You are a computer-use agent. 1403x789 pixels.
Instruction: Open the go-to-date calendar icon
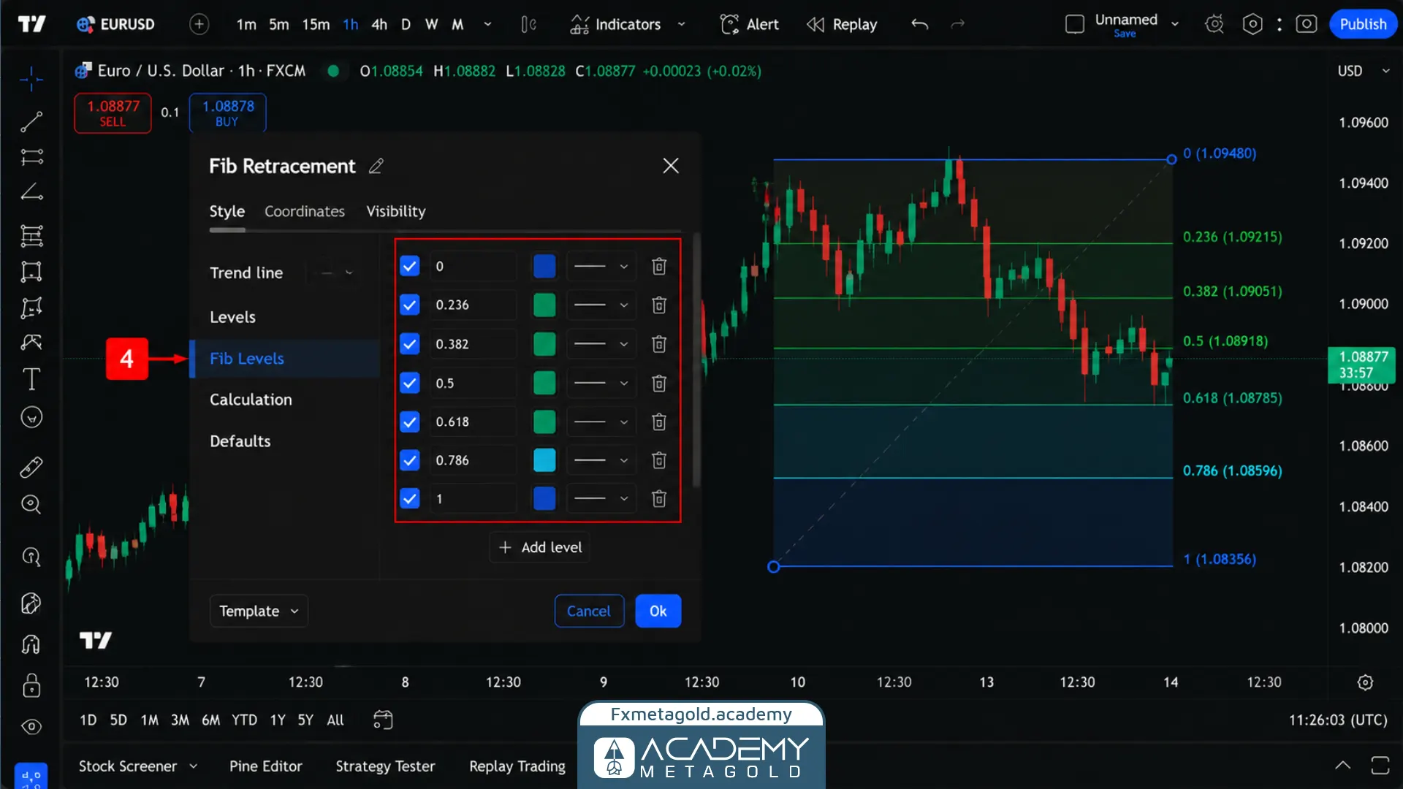(x=383, y=720)
